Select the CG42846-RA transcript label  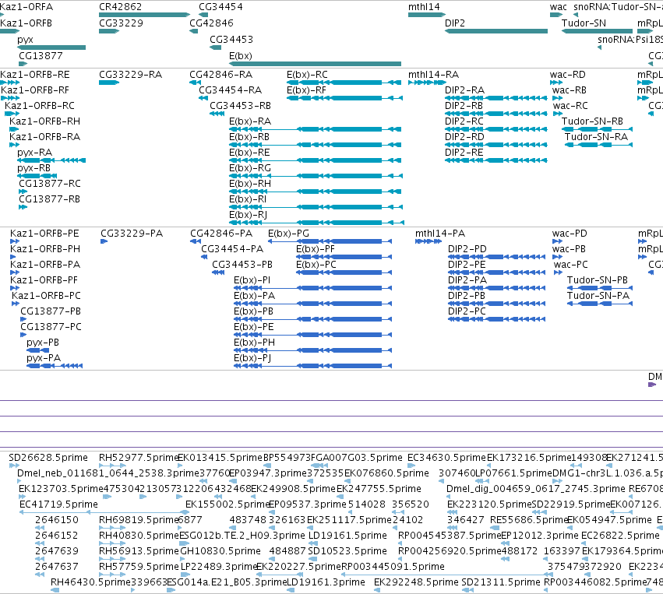[221, 75]
